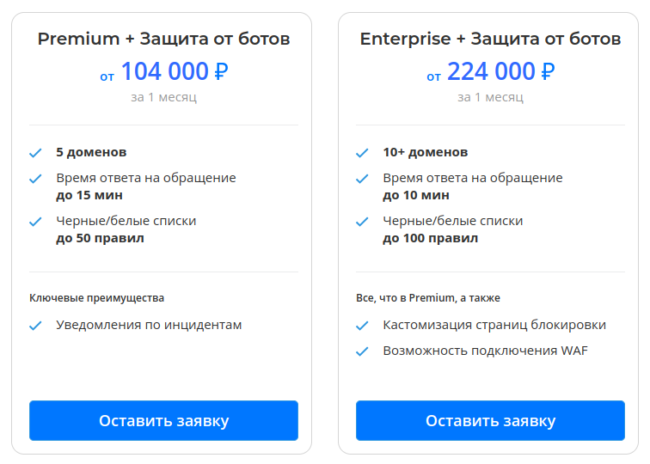Click the Возможность подключения WAF text
650x464 pixels.
[486, 351]
